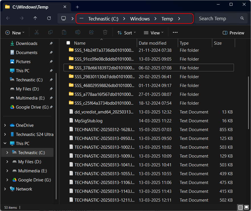Collapse the This PC tree node
Image resolution: width=251 pixels, height=211 pixels.
point(5,144)
